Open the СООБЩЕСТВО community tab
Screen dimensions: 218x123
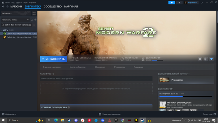pos(52,6)
